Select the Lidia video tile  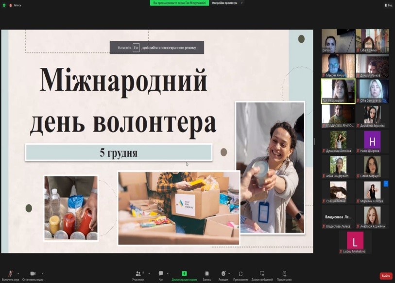372,41
